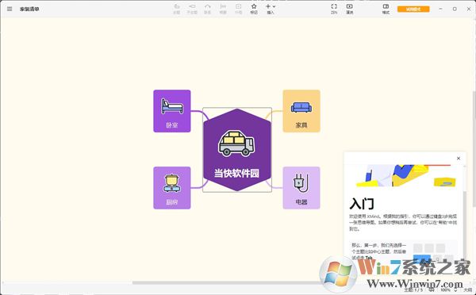Click the Subtopic toolbar icon

[192, 9]
